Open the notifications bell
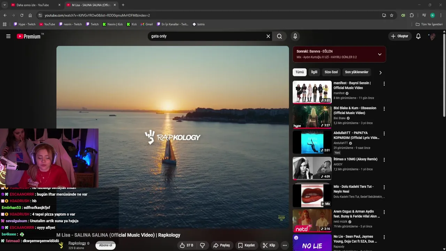Image resolution: width=446 pixels, height=251 pixels. tap(418, 36)
